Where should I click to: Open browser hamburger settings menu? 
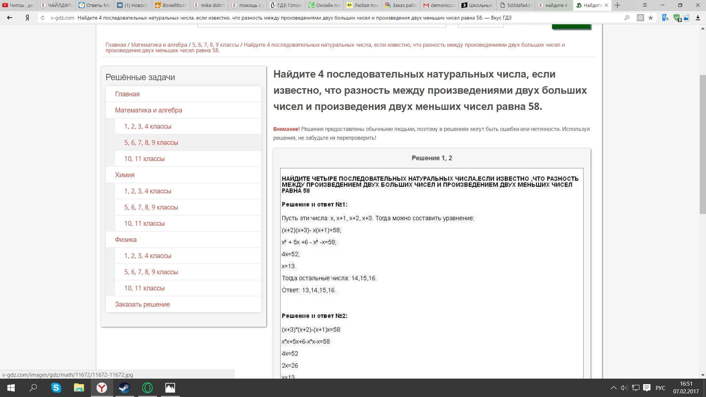tap(645, 5)
